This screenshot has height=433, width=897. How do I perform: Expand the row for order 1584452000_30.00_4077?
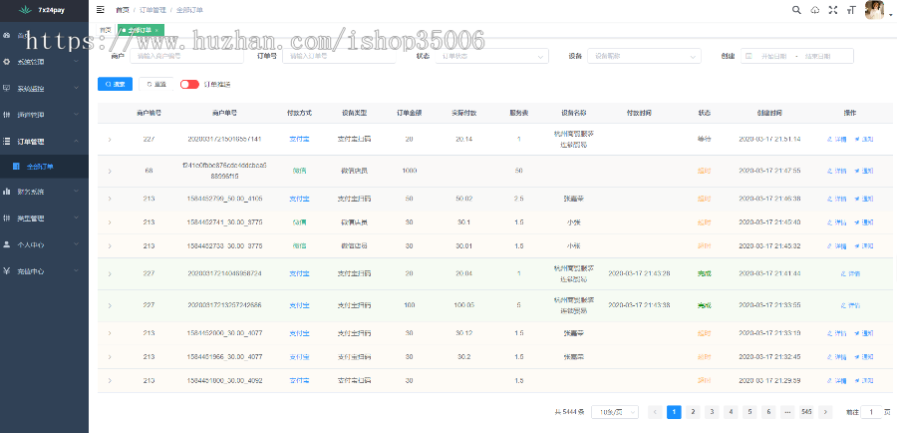(x=110, y=333)
